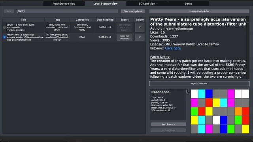Click the date 2020-01-12 in the Strum row

(105, 27)
